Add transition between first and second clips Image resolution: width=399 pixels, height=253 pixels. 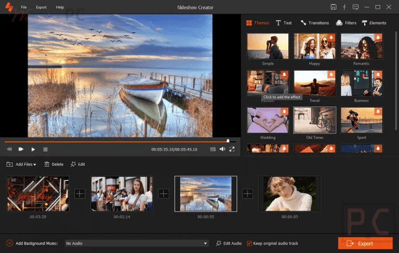(79, 194)
